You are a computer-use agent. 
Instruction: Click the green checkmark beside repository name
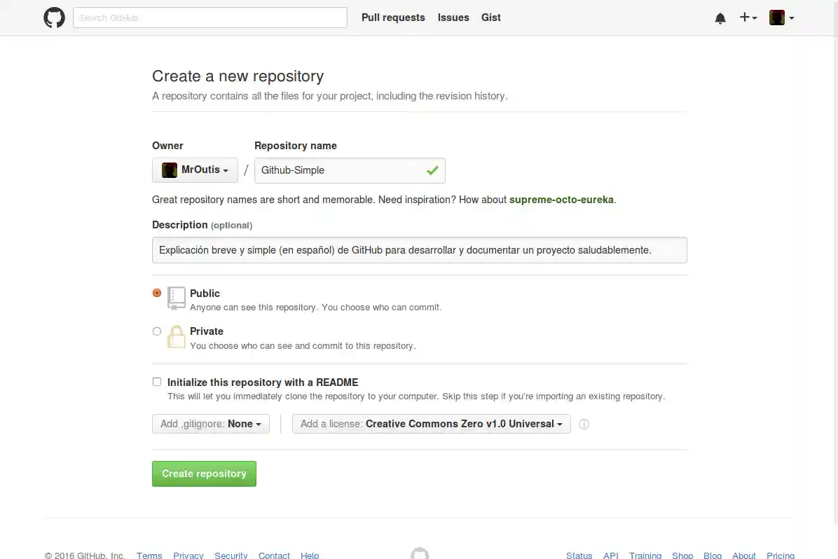432,170
